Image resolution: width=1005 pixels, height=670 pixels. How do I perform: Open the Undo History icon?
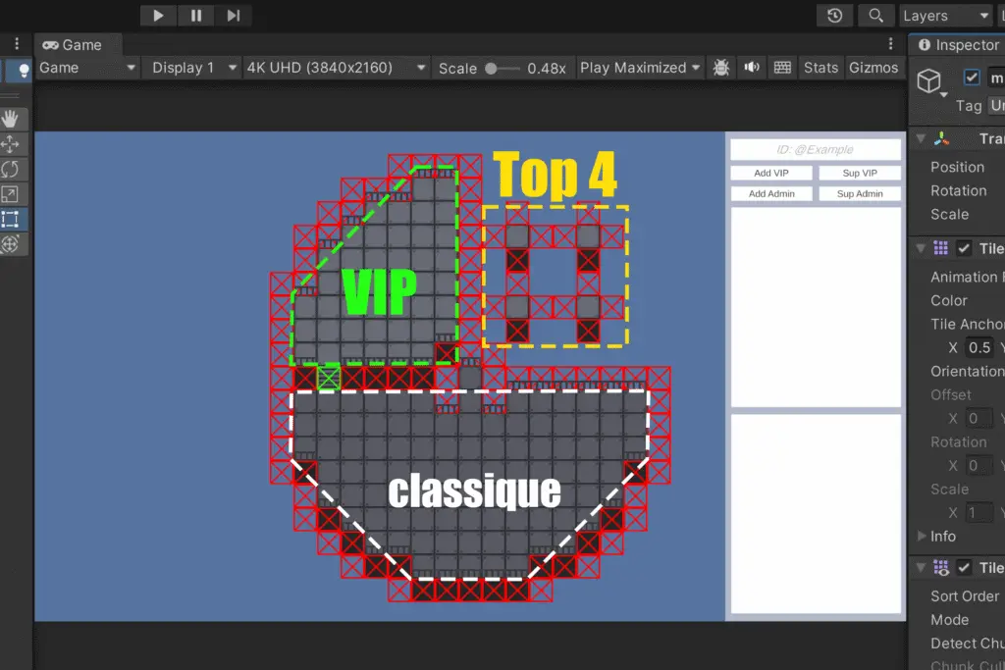835,16
